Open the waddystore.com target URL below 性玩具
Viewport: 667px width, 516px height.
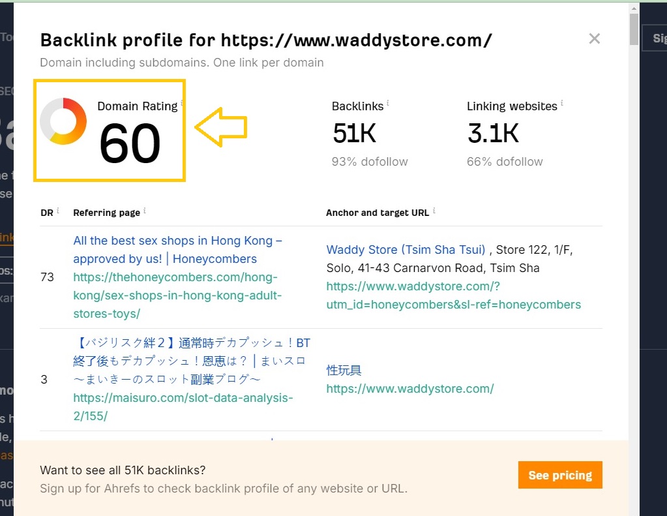410,389
